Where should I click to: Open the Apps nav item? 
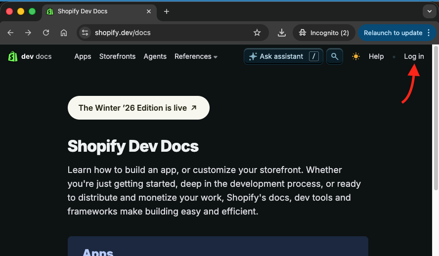click(x=83, y=56)
